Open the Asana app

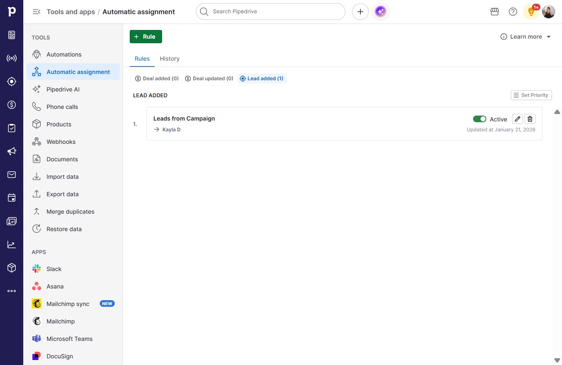pyautogui.click(x=73, y=286)
